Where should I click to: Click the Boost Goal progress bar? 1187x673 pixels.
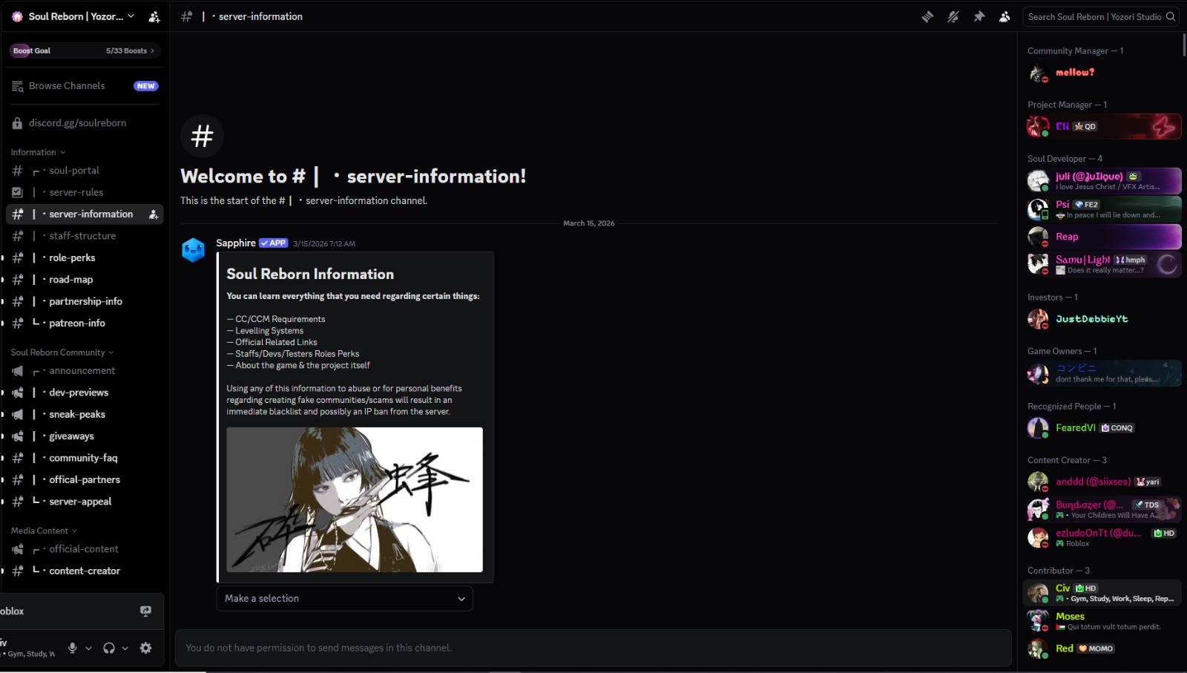tap(84, 50)
